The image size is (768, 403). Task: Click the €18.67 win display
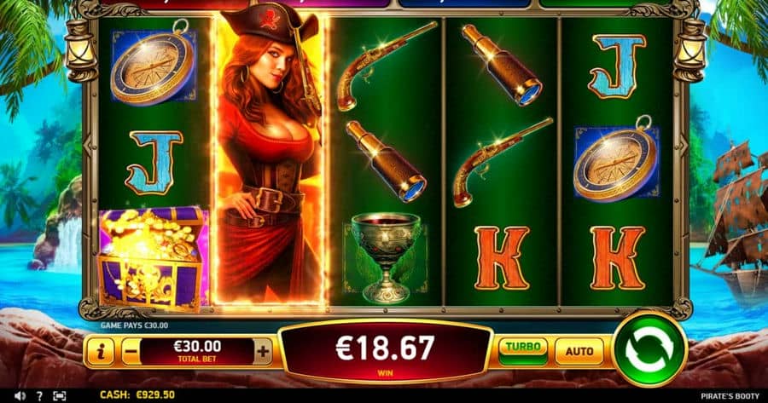385,352
